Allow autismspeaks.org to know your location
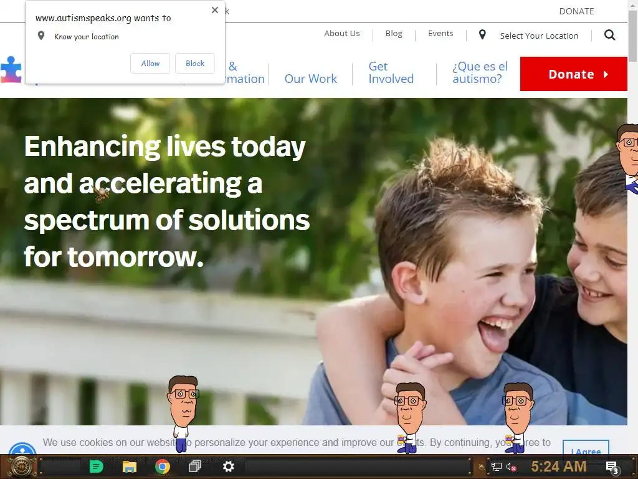The width and height of the screenshot is (638, 479). click(x=150, y=64)
